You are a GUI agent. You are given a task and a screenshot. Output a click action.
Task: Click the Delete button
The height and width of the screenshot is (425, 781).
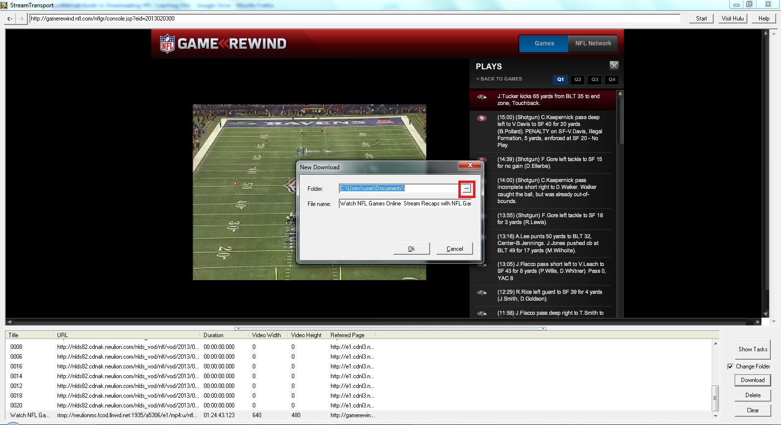(x=753, y=395)
